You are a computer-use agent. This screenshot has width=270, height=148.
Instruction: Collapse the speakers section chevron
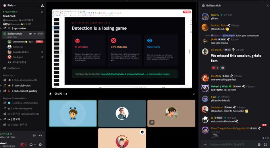pyautogui.click(x=194, y=94)
